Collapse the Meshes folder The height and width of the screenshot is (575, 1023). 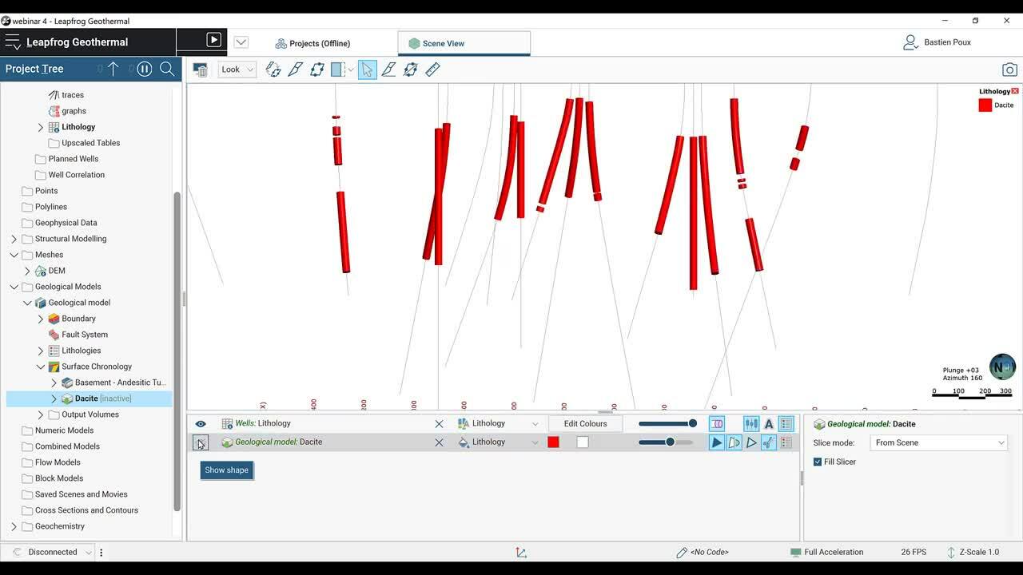click(14, 255)
